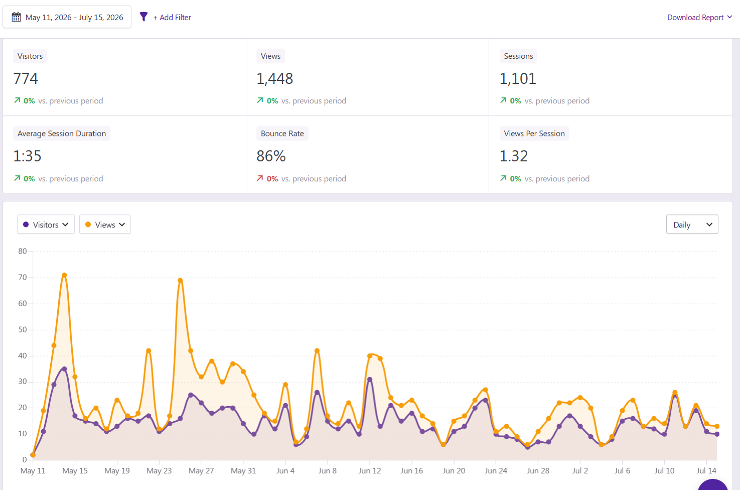Click the green trend arrow under Sessions

[x=503, y=100]
